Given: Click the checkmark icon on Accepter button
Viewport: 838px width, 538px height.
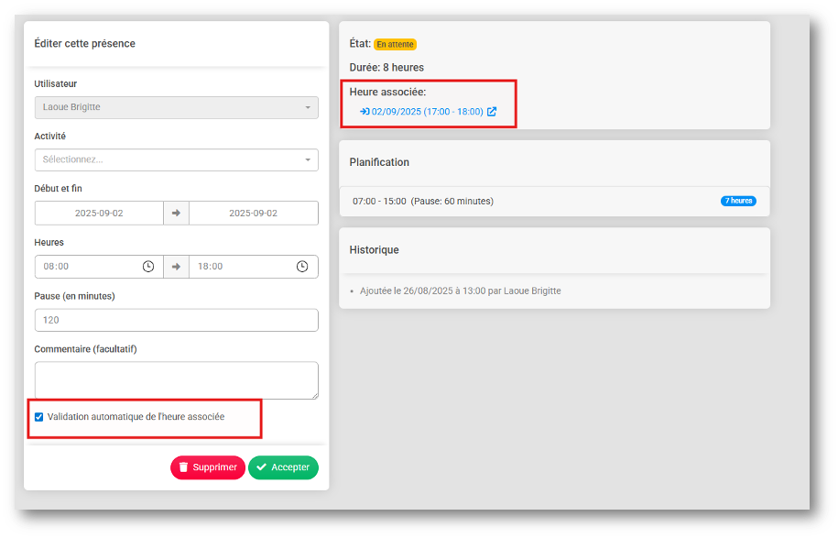Looking at the screenshot, I should (261, 467).
